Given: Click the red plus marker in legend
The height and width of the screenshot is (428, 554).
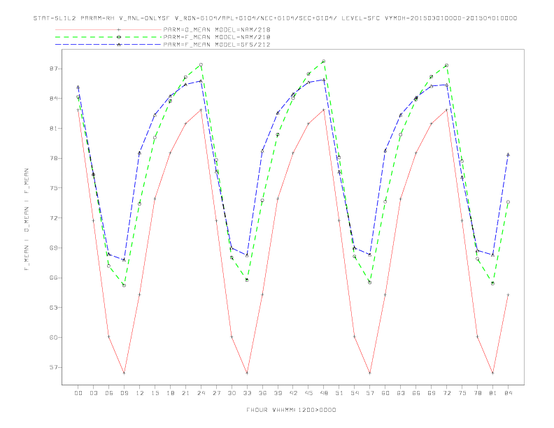Looking at the screenshot, I should [119, 29].
